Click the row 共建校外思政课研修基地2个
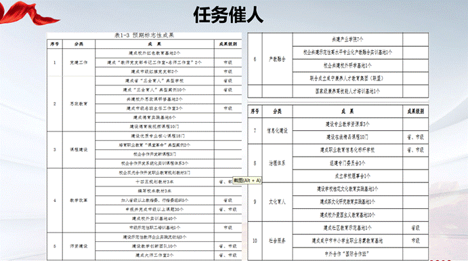The height and width of the screenshot is (261, 468). (x=154, y=99)
